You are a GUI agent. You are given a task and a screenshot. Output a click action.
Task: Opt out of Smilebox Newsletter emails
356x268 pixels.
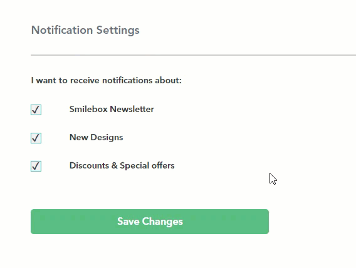click(x=36, y=110)
